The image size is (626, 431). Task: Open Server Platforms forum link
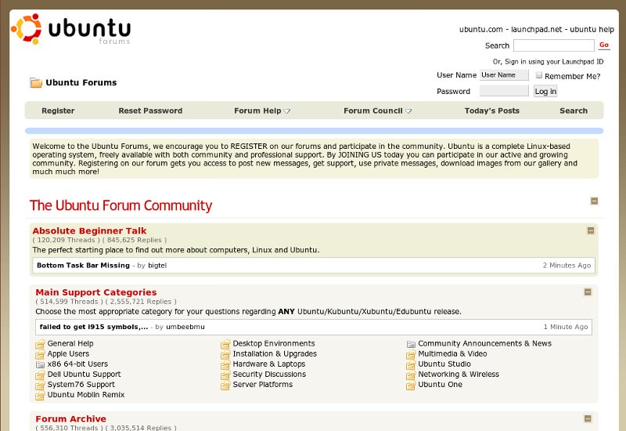(263, 385)
